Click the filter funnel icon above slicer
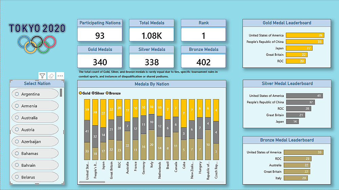Screen dimensions: 339x190 tap(42, 76)
